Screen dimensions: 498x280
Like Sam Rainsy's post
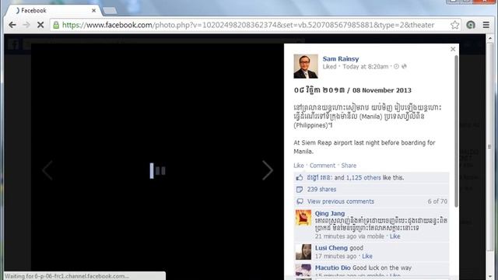tap(299, 166)
